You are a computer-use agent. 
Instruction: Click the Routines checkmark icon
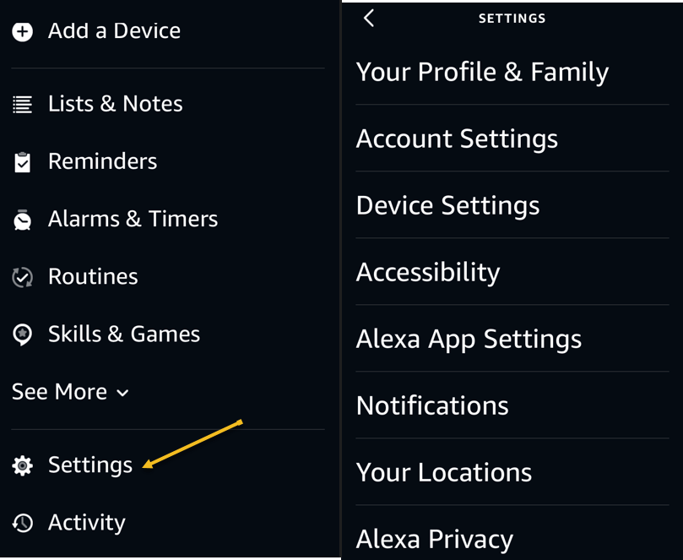click(x=23, y=277)
